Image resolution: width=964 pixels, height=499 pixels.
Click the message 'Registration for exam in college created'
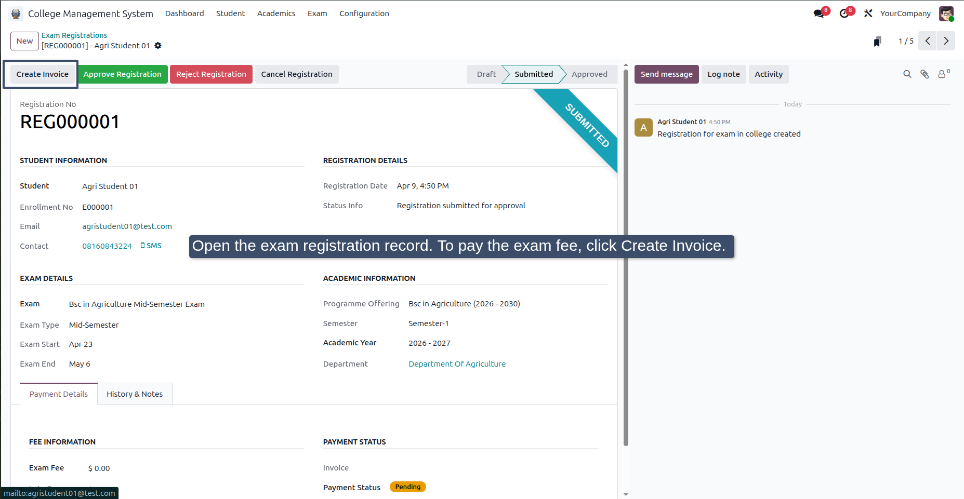729,134
